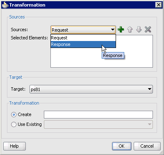Move selected source up arrow
Image resolution: width=164 pixels, height=155 pixels.
pyautogui.click(x=130, y=30)
